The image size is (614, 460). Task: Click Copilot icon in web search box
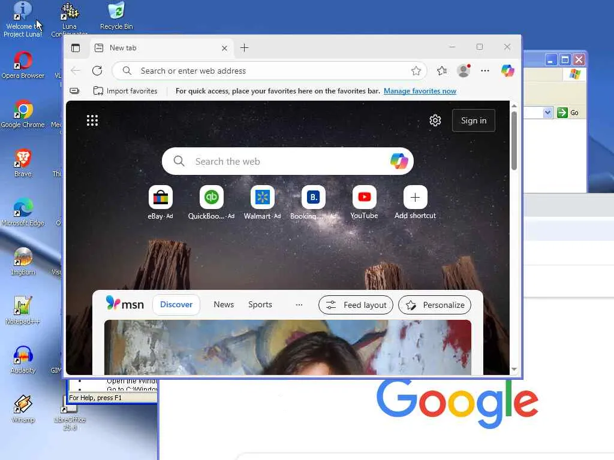[399, 161]
